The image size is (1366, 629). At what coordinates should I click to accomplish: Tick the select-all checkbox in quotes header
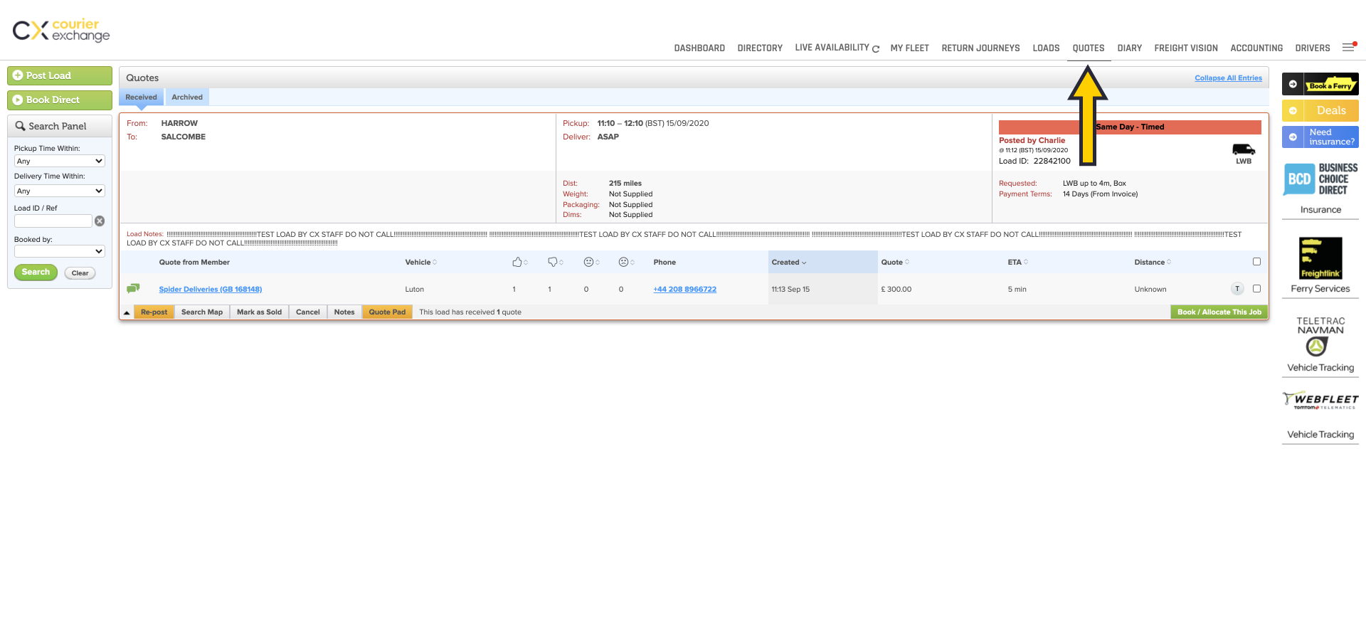1256,262
